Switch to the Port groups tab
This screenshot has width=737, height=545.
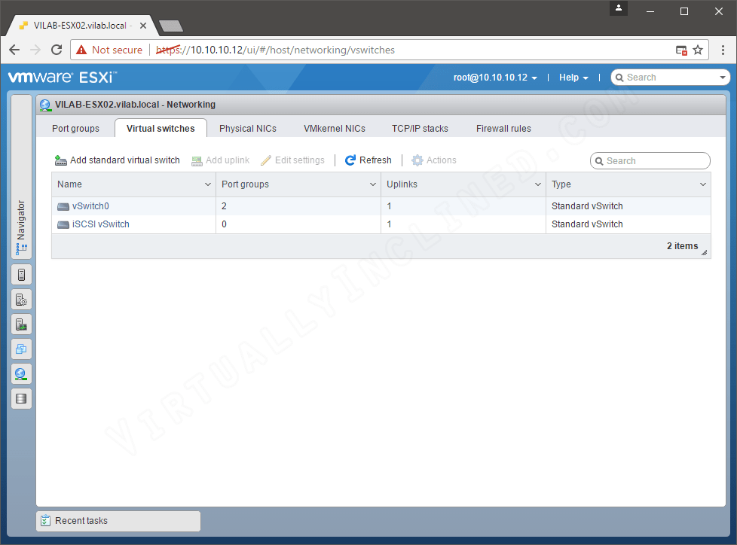coord(75,128)
